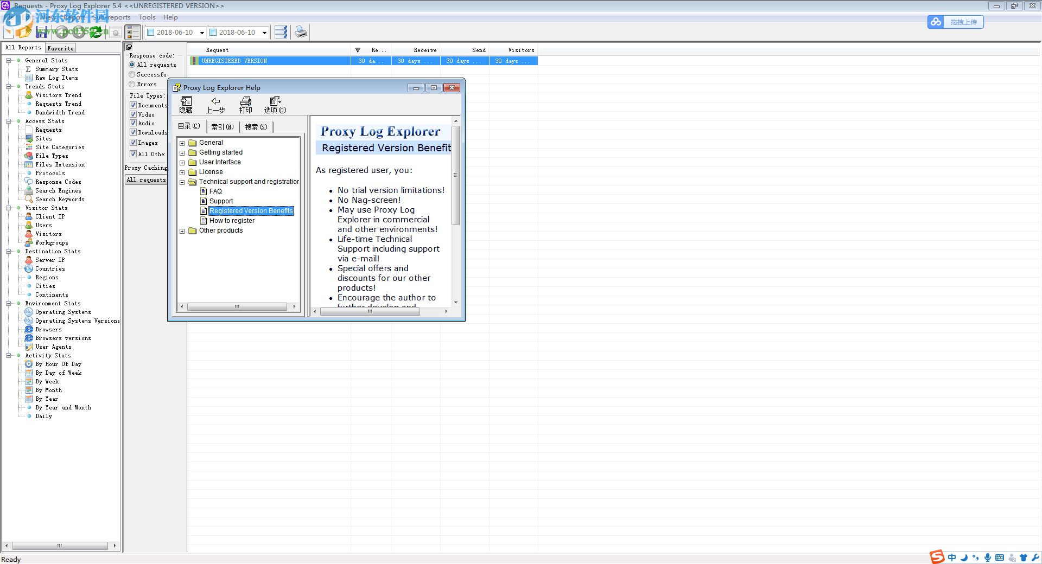1042x564 pixels.
Task: Click the 拖拽上传 upload button
Action: tap(963, 22)
